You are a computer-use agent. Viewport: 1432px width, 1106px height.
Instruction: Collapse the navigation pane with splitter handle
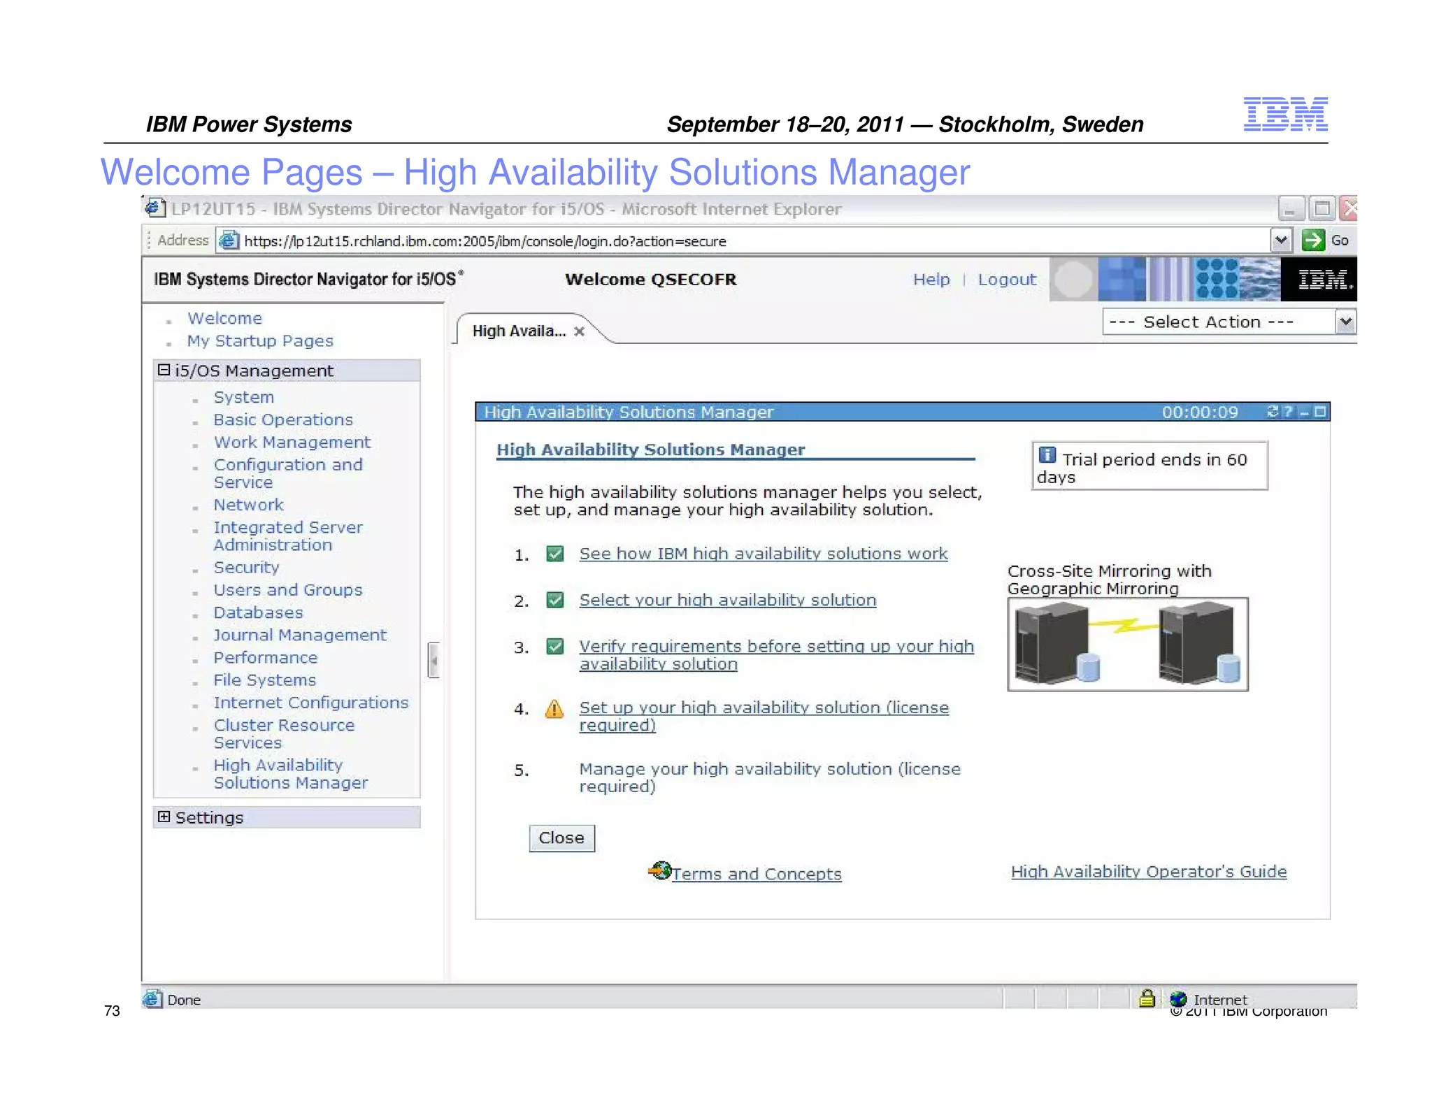[434, 660]
